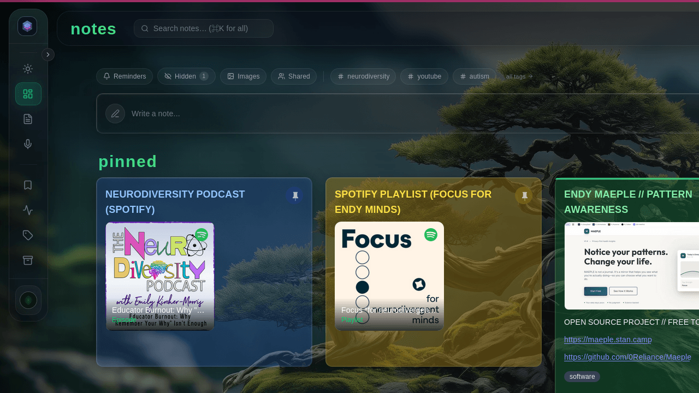Open tags from the sidebar tag icon

click(x=28, y=235)
